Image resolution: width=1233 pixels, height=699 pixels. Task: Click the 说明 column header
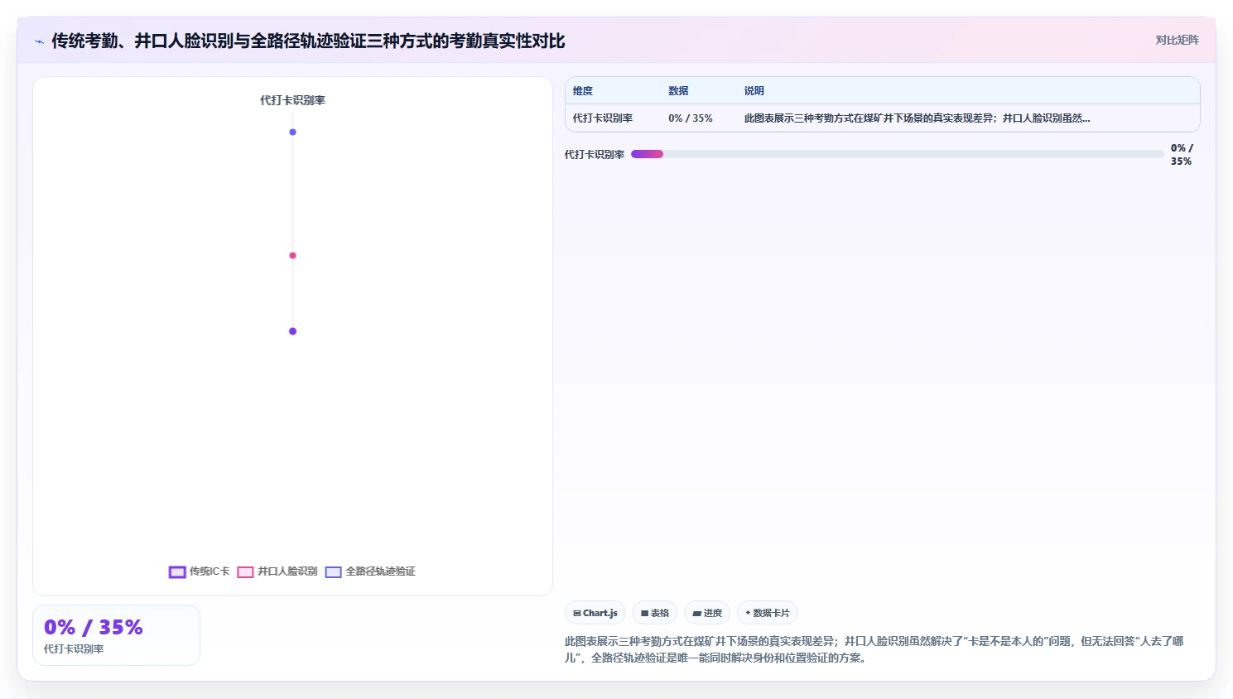click(754, 91)
